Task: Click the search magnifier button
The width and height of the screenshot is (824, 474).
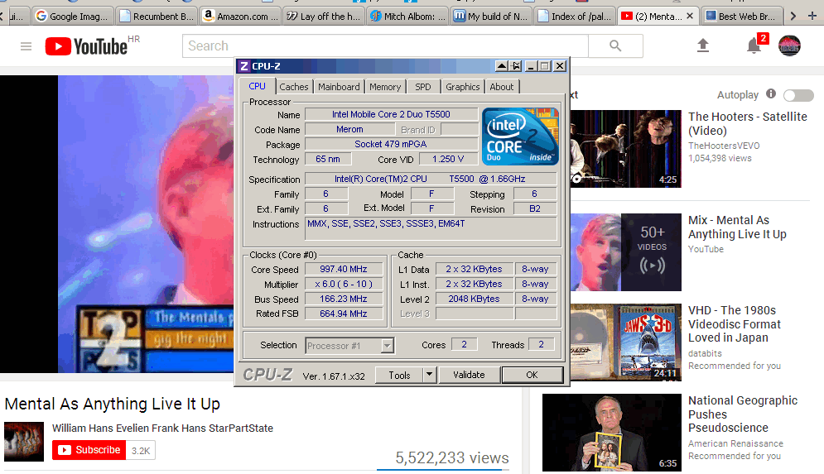Action: tap(615, 46)
